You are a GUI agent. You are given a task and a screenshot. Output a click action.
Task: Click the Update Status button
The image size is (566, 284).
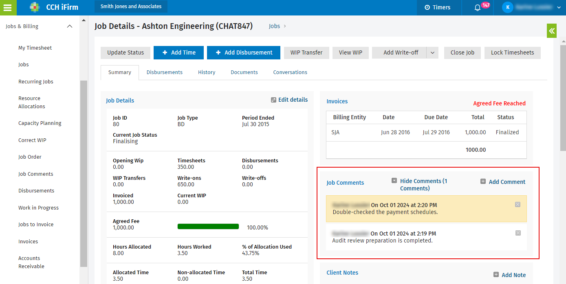pos(126,53)
